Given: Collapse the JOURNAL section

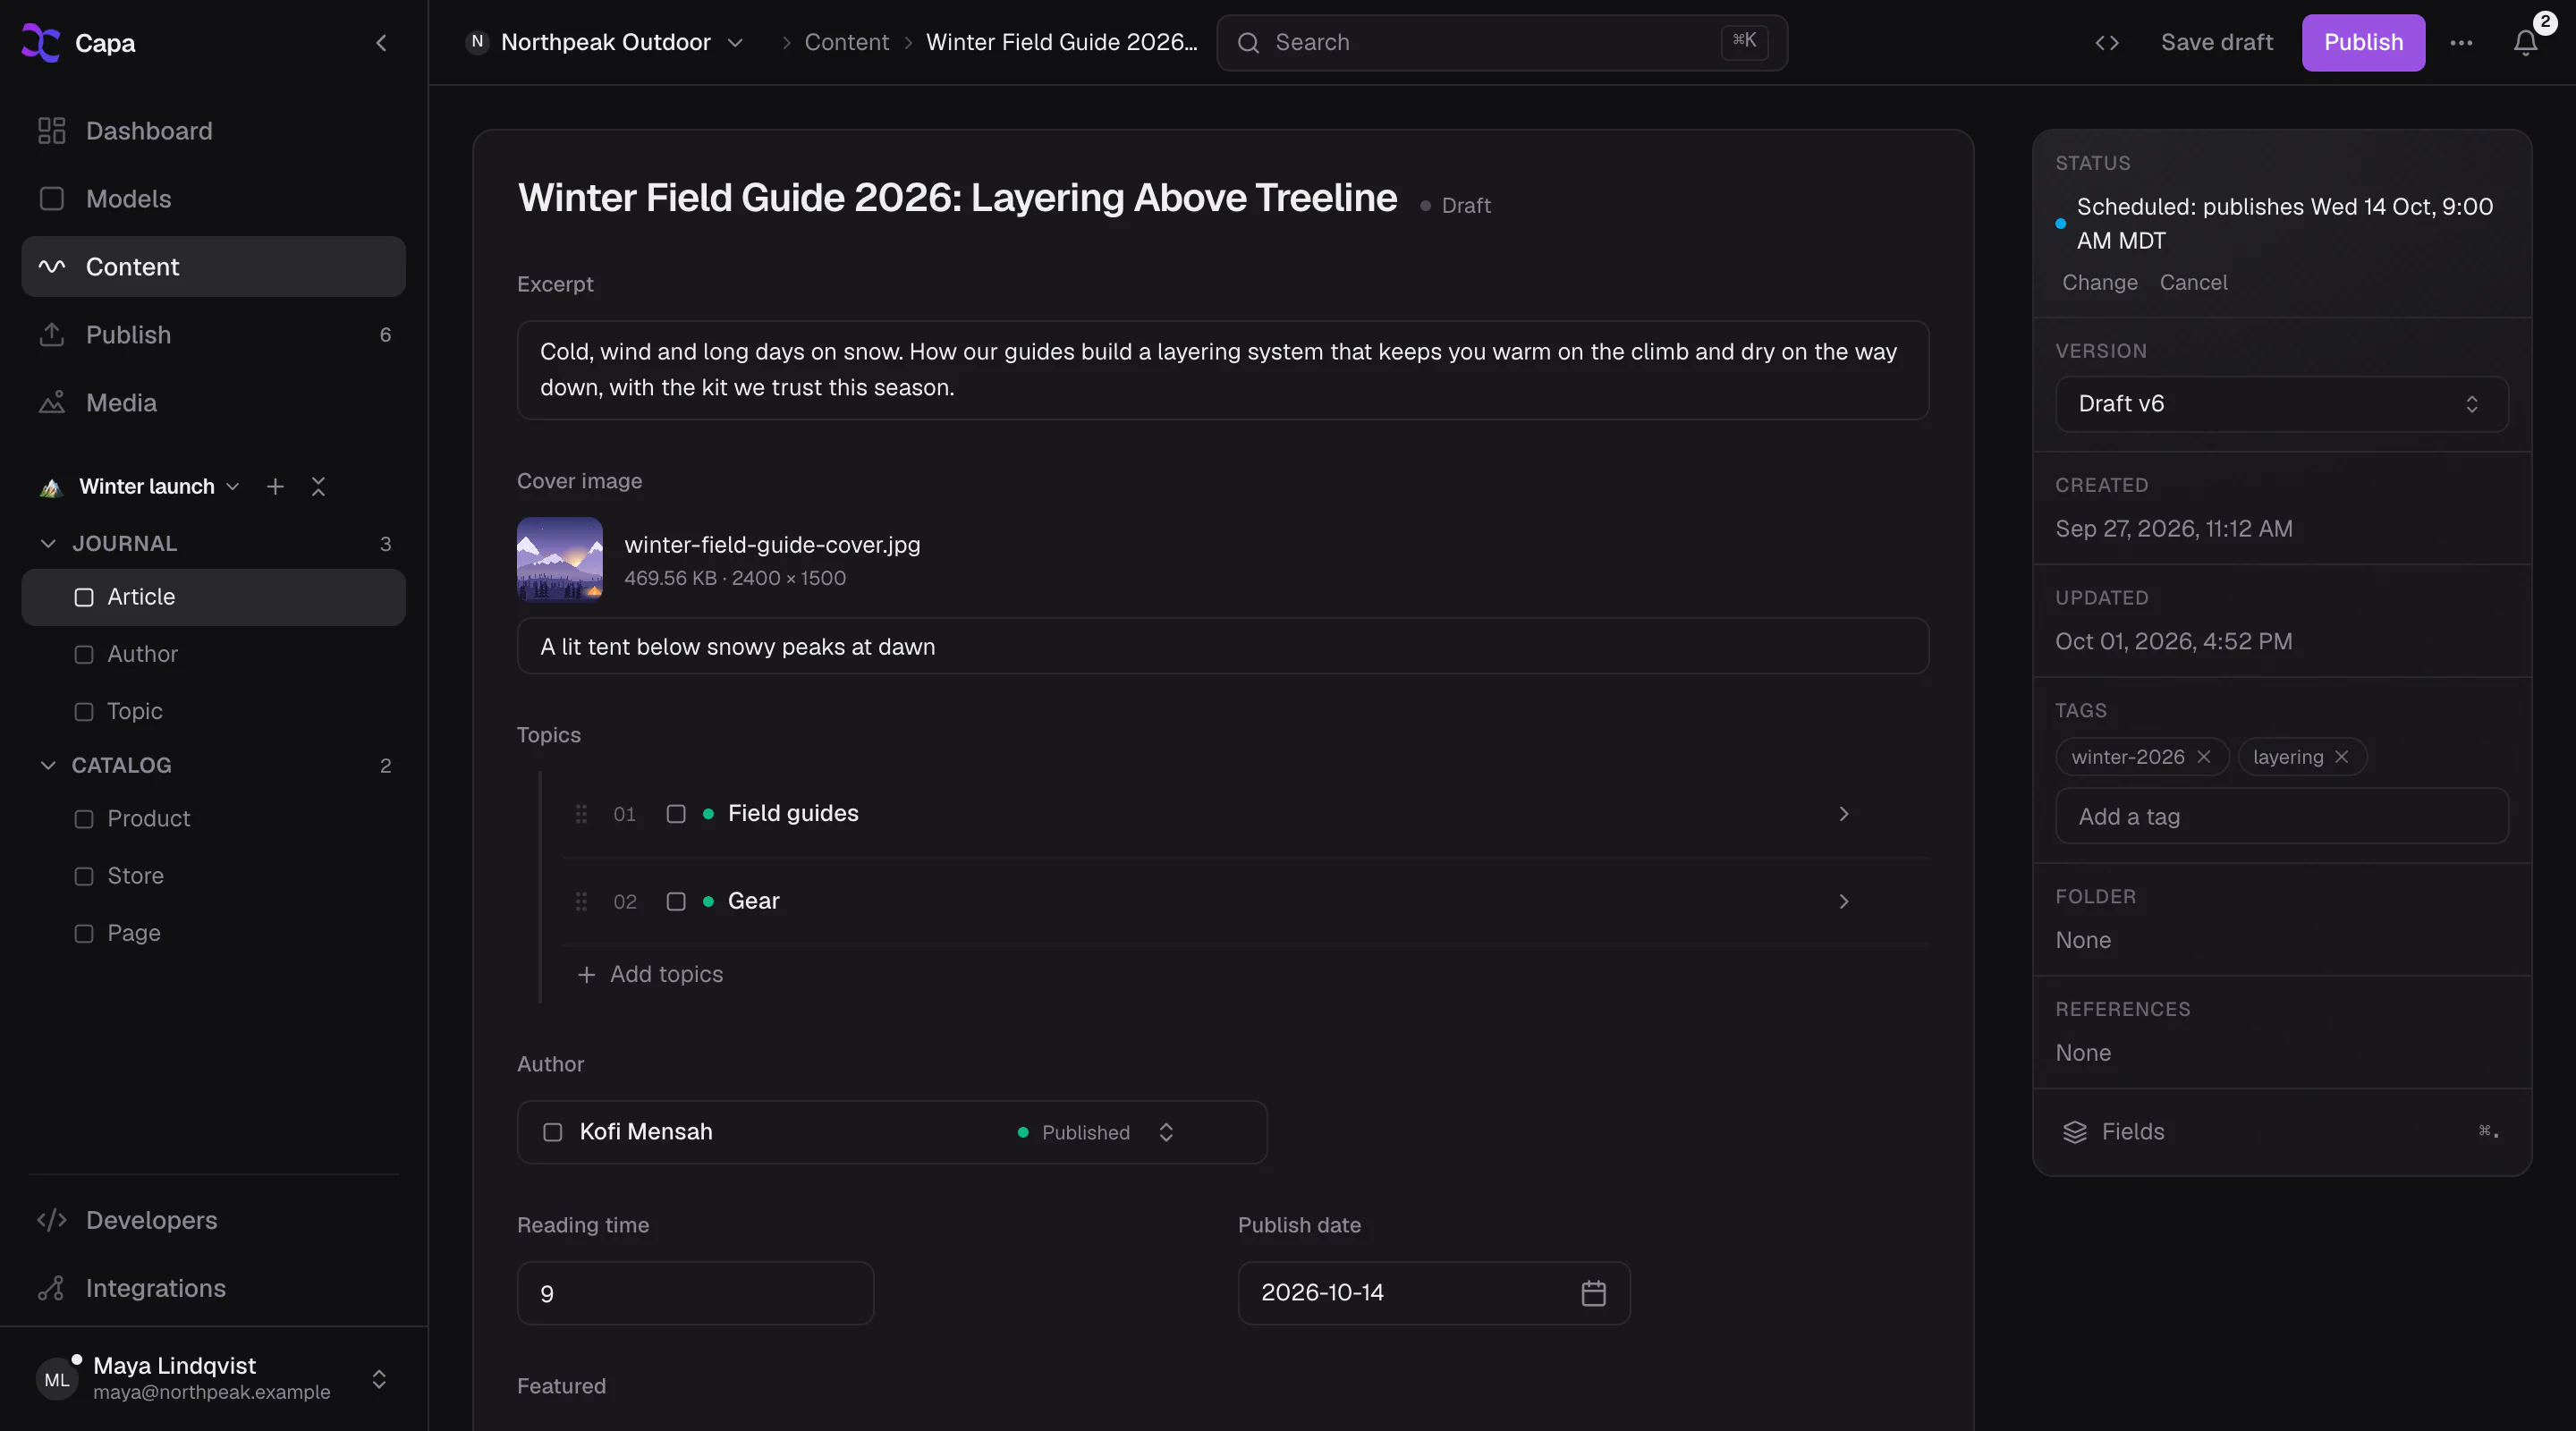Looking at the screenshot, I should [x=48, y=544].
